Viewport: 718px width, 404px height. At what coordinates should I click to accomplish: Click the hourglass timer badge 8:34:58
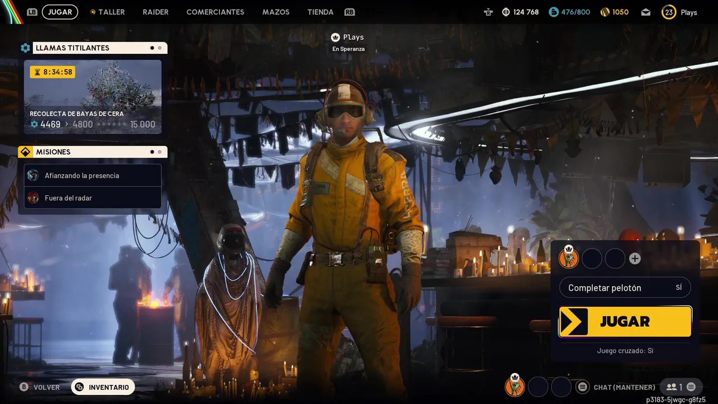click(x=52, y=72)
